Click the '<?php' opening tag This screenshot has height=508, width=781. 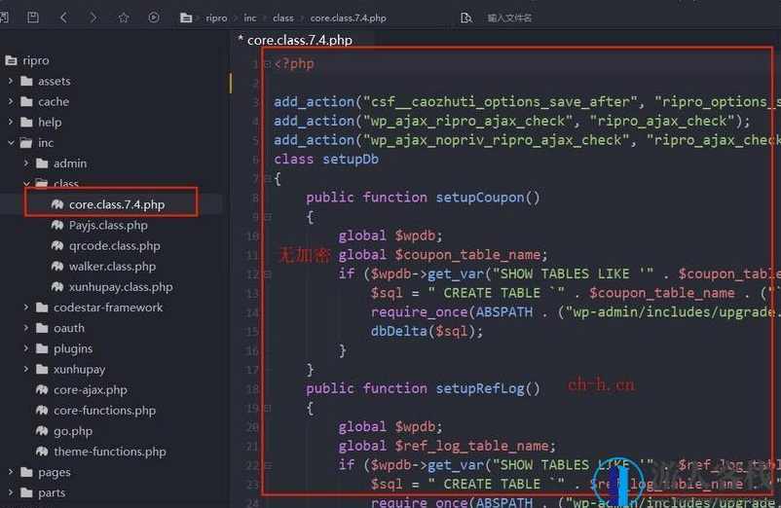pos(294,63)
